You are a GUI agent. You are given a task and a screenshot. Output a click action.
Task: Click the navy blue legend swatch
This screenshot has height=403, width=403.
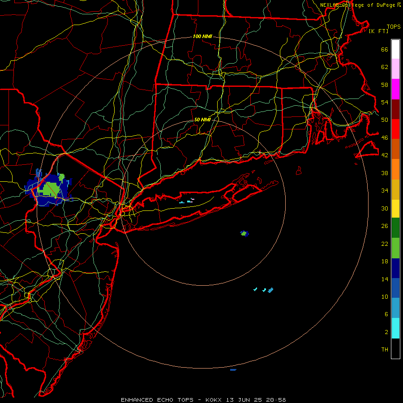pyautogui.click(x=395, y=268)
